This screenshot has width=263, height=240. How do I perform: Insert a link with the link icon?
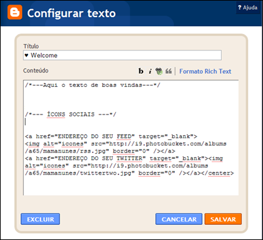159,71
